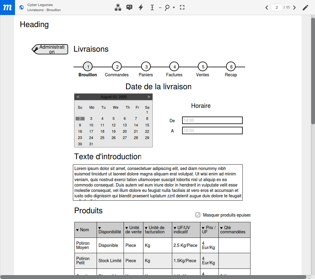This screenshot has height=279, width=315.
Task: Open the sitemap icon in toolbar
Action: pos(118,8)
